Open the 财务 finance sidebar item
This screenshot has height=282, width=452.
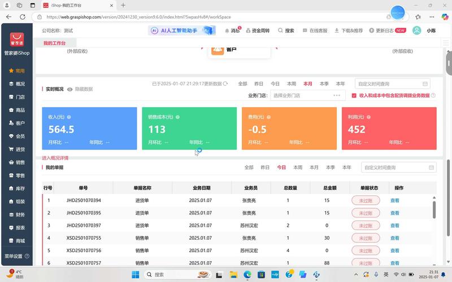pos(17,215)
